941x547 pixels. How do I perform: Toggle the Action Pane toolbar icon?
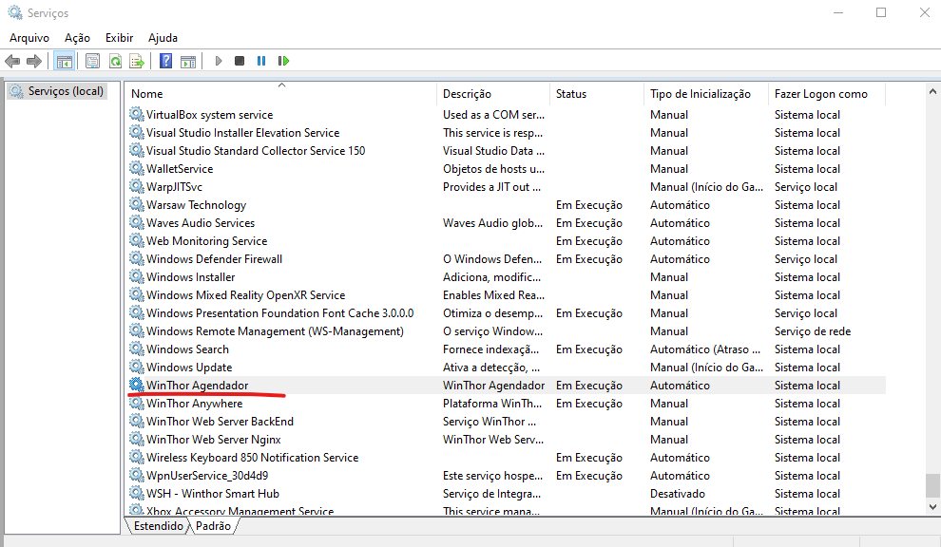pyautogui.click(x=188, y=61)
